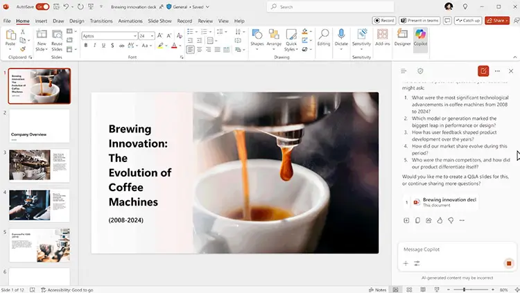Open the Aptos font name dropdown
Screen dimensions: 520x293
135,36
